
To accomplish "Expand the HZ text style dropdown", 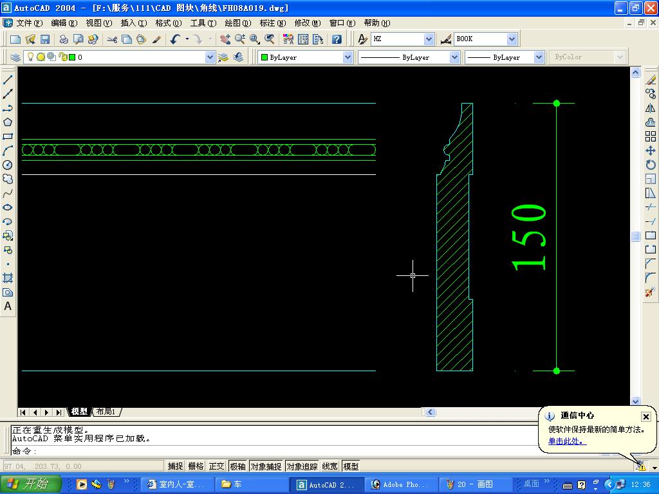I will click(429, 39).
